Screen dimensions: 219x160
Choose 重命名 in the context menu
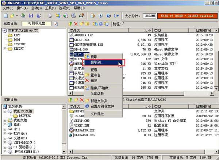[x=103, y=75]
